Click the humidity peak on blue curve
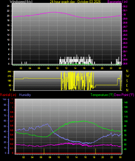135x161 pixels. 47,124
